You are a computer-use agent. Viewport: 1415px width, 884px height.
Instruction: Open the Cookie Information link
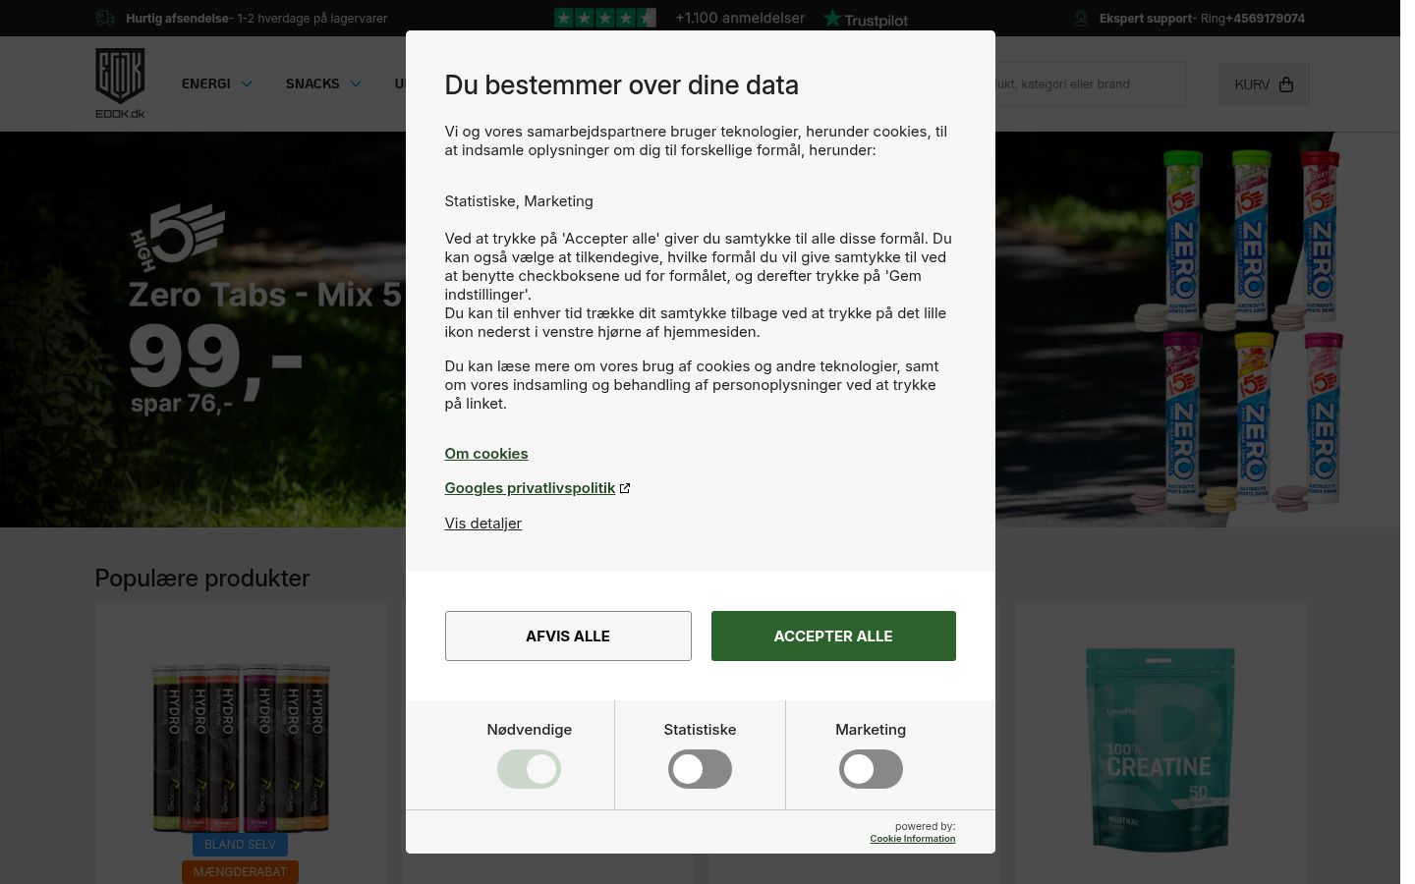pyautogui.click(x=912, y=839)
